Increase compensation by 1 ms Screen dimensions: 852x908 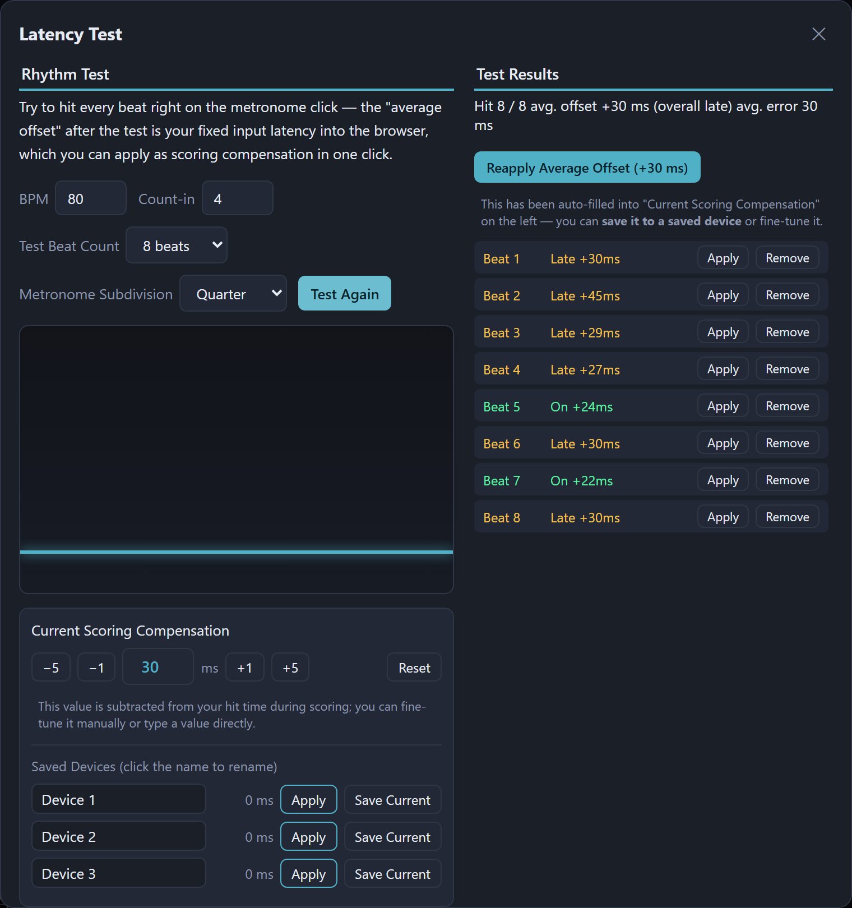point(244,668)
